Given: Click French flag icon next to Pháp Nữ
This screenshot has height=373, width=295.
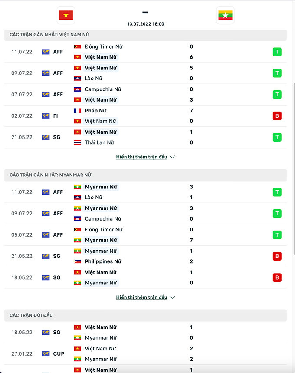Looking at the screenshot, I should click(x=78, y=111).
